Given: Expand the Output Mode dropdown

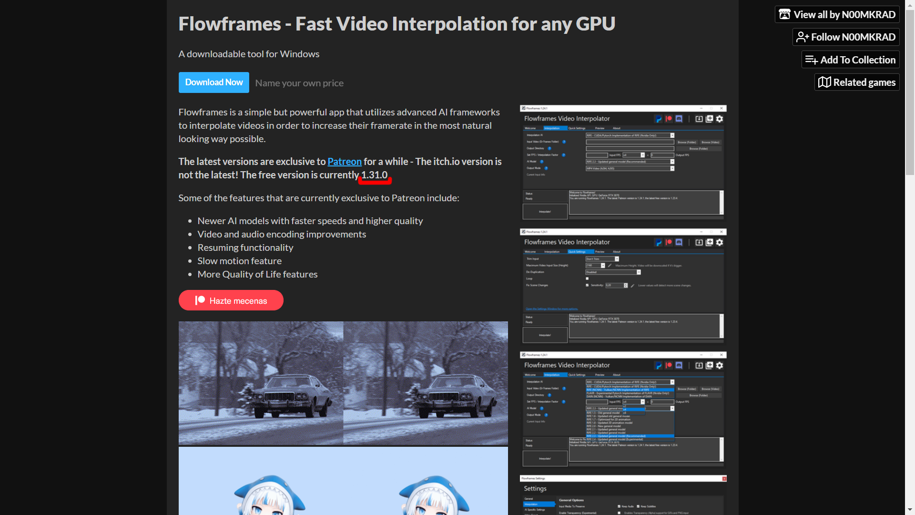Looking at the screenshot, I should 672,168.
